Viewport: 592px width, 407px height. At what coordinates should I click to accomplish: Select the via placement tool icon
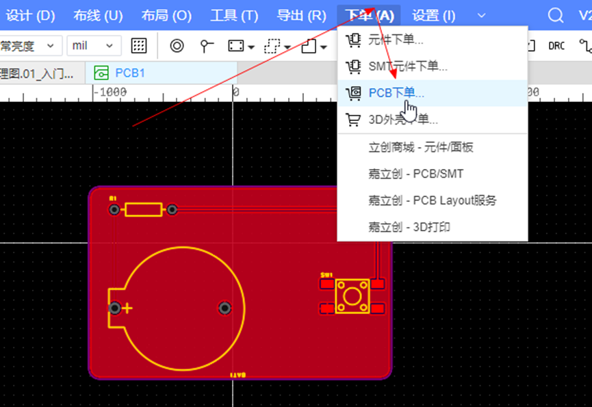tap(177, 46)
